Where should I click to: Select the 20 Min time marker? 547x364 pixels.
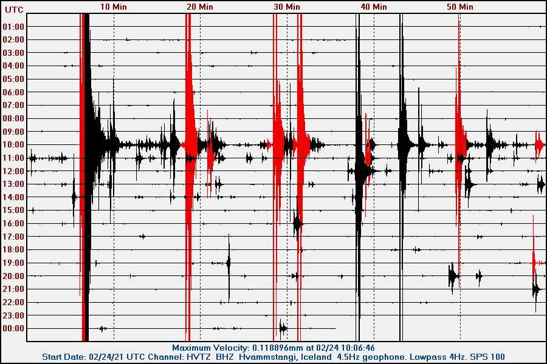200,7
